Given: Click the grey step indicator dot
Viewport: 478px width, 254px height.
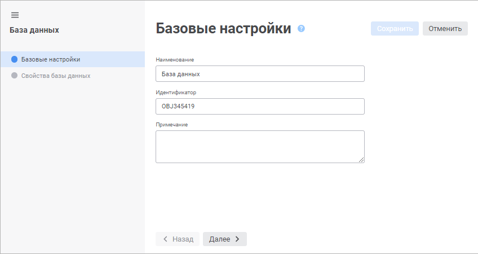Looking at the screenshot, I should click(x=15, y=76).
